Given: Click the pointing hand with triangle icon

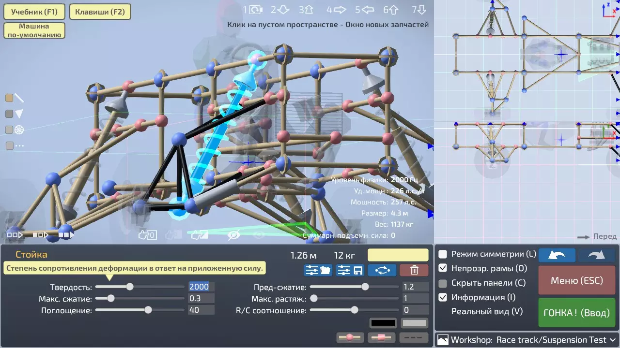Looking at the screenshot, I should (200, 235).
